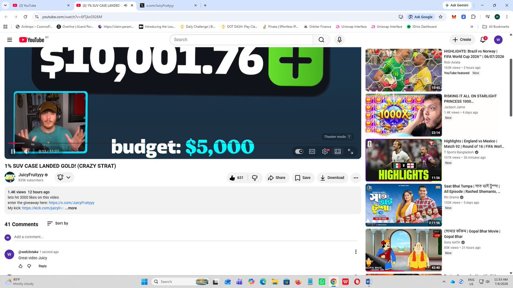The image size is (513, 288).
Task: Open the Orbiter Finance bookmark
Action: tap(317, 26)
